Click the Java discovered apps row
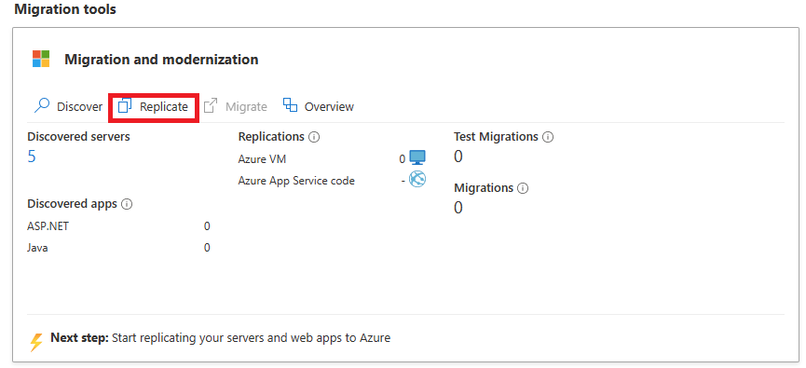The image size is (806, 368). pos(118,248)
